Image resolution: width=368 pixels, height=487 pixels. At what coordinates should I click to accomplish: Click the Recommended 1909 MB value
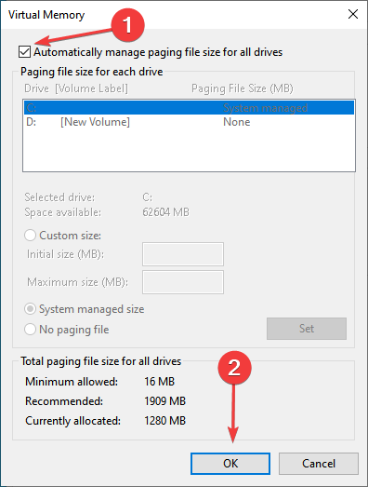pos(164,401)
